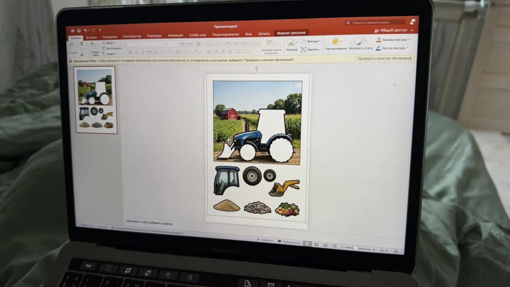This screenshot has height=287, width=510.
Task: Toggle the Примечания comments pane
Action: click(x=289, y=242)
